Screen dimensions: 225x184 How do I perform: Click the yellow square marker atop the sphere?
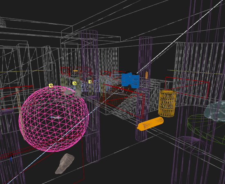(51, 85)
